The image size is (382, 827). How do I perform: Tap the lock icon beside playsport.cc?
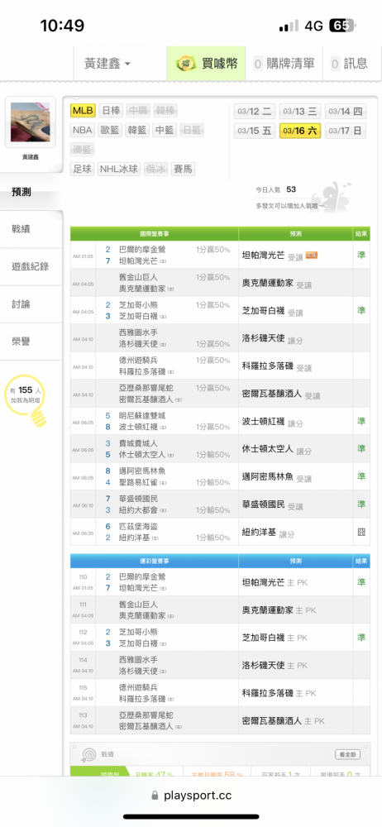point(155,795)
